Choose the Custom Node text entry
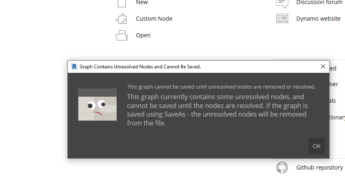Screen dimensions: 345x176 click(x=154, y=19)
